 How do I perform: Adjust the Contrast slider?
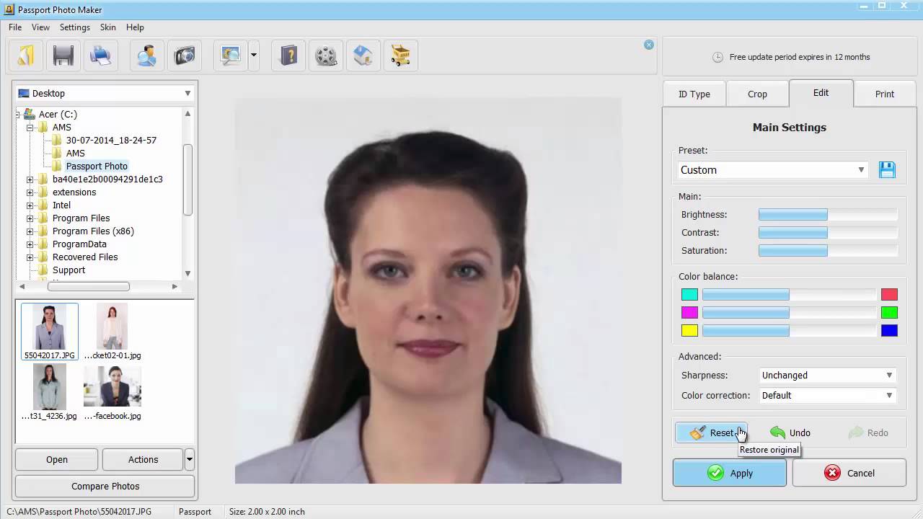pos(828,233)
